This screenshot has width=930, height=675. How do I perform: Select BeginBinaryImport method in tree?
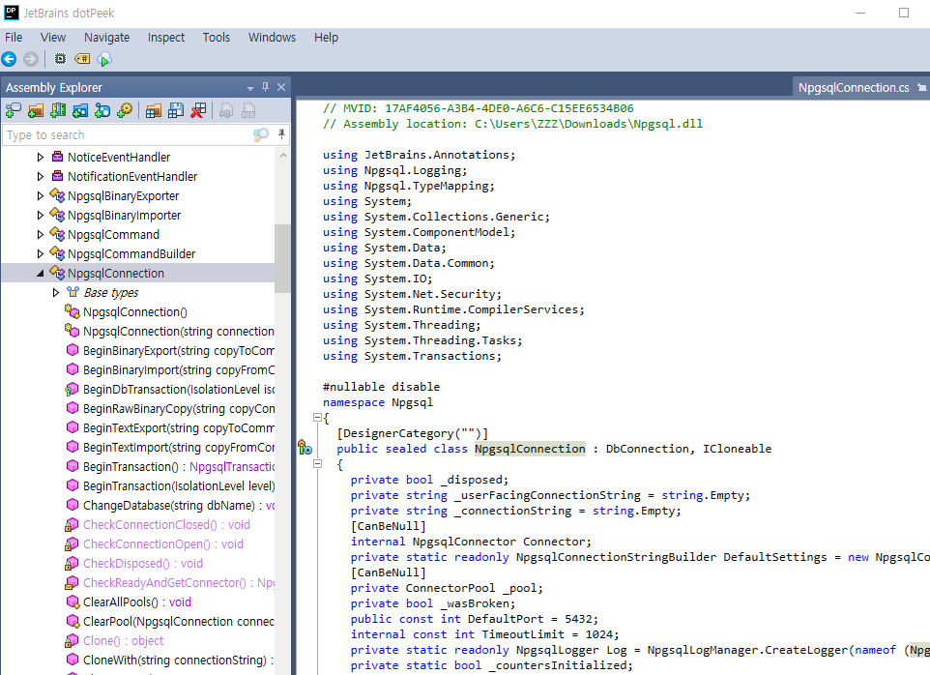pos(178,370)
